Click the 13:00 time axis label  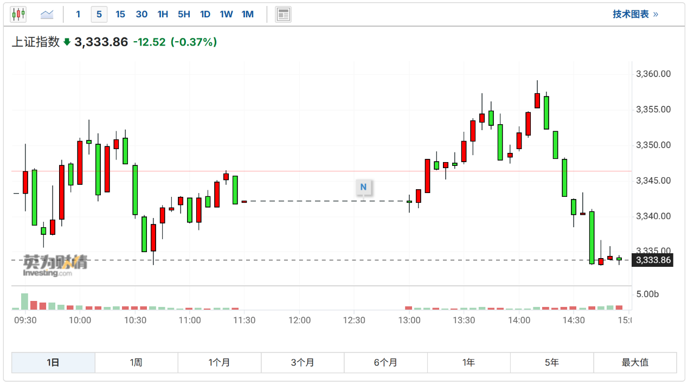pyautogui.click(x=409, y=320)
